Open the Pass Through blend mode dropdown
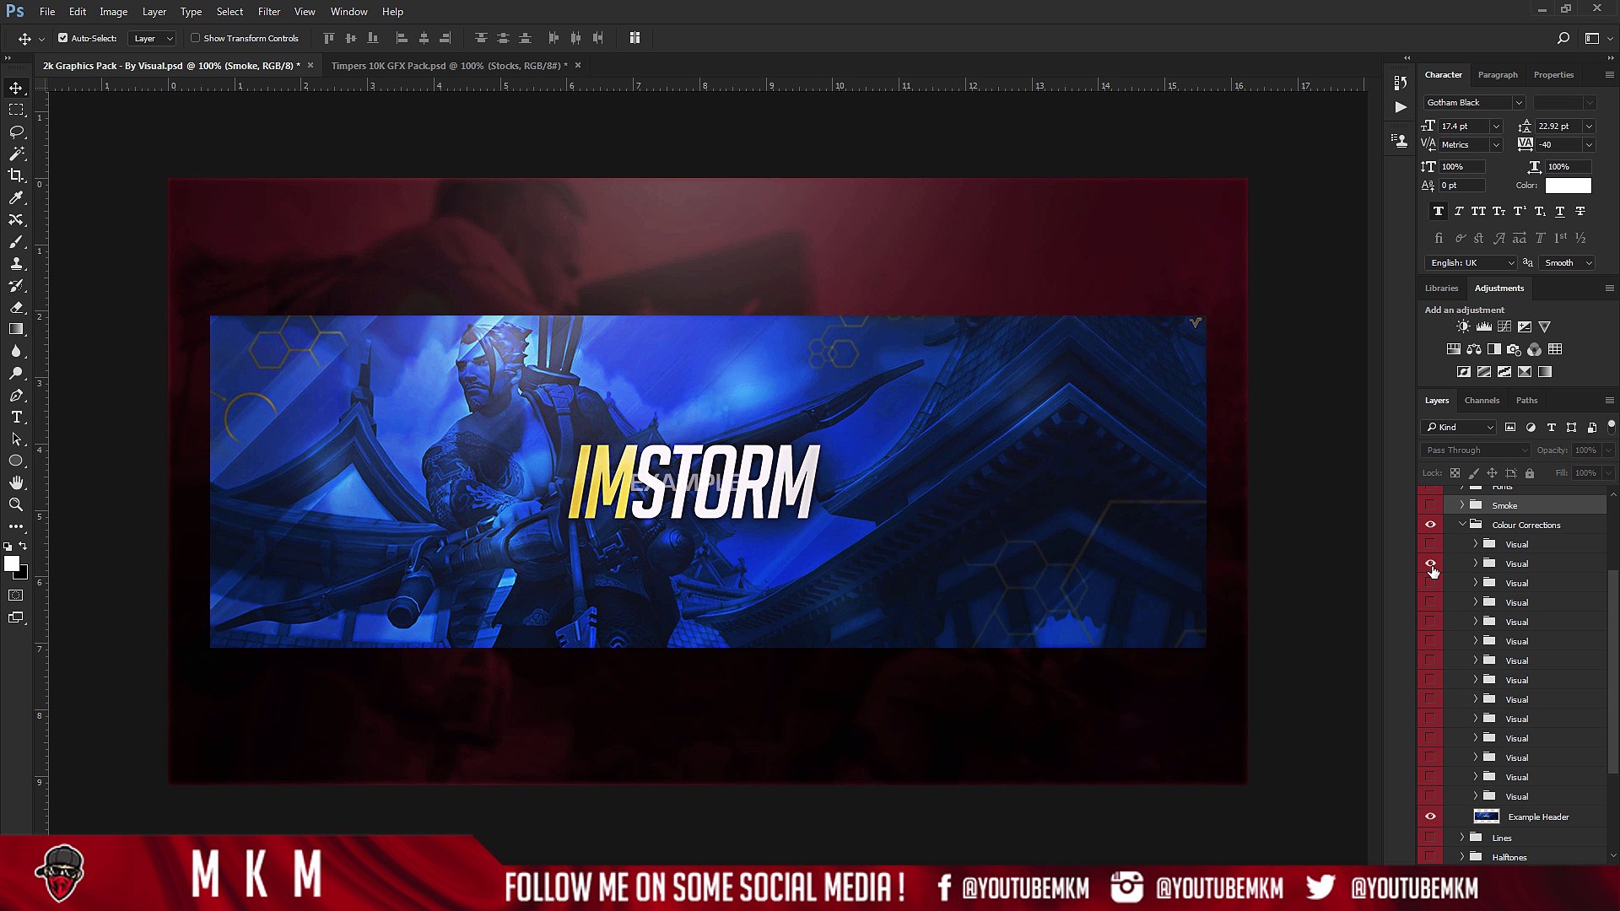This screenshot has height=911, width=1620. (x=1476, y=450)
